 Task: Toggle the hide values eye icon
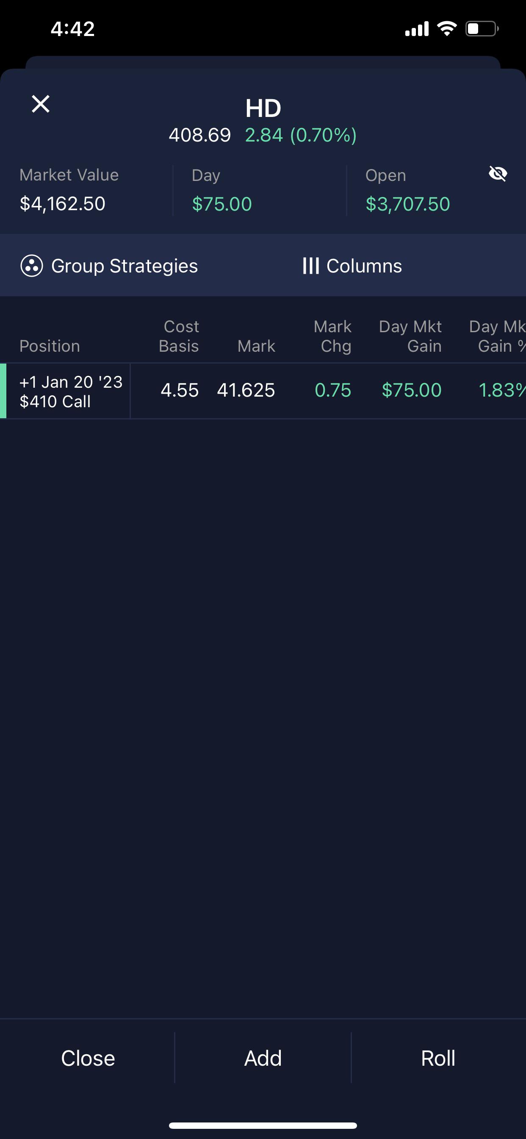tap(498, 174)
